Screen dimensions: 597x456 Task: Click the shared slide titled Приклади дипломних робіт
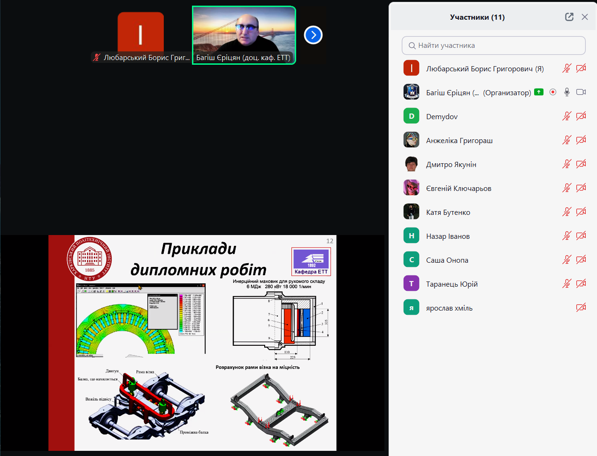[x=192, y=343]
